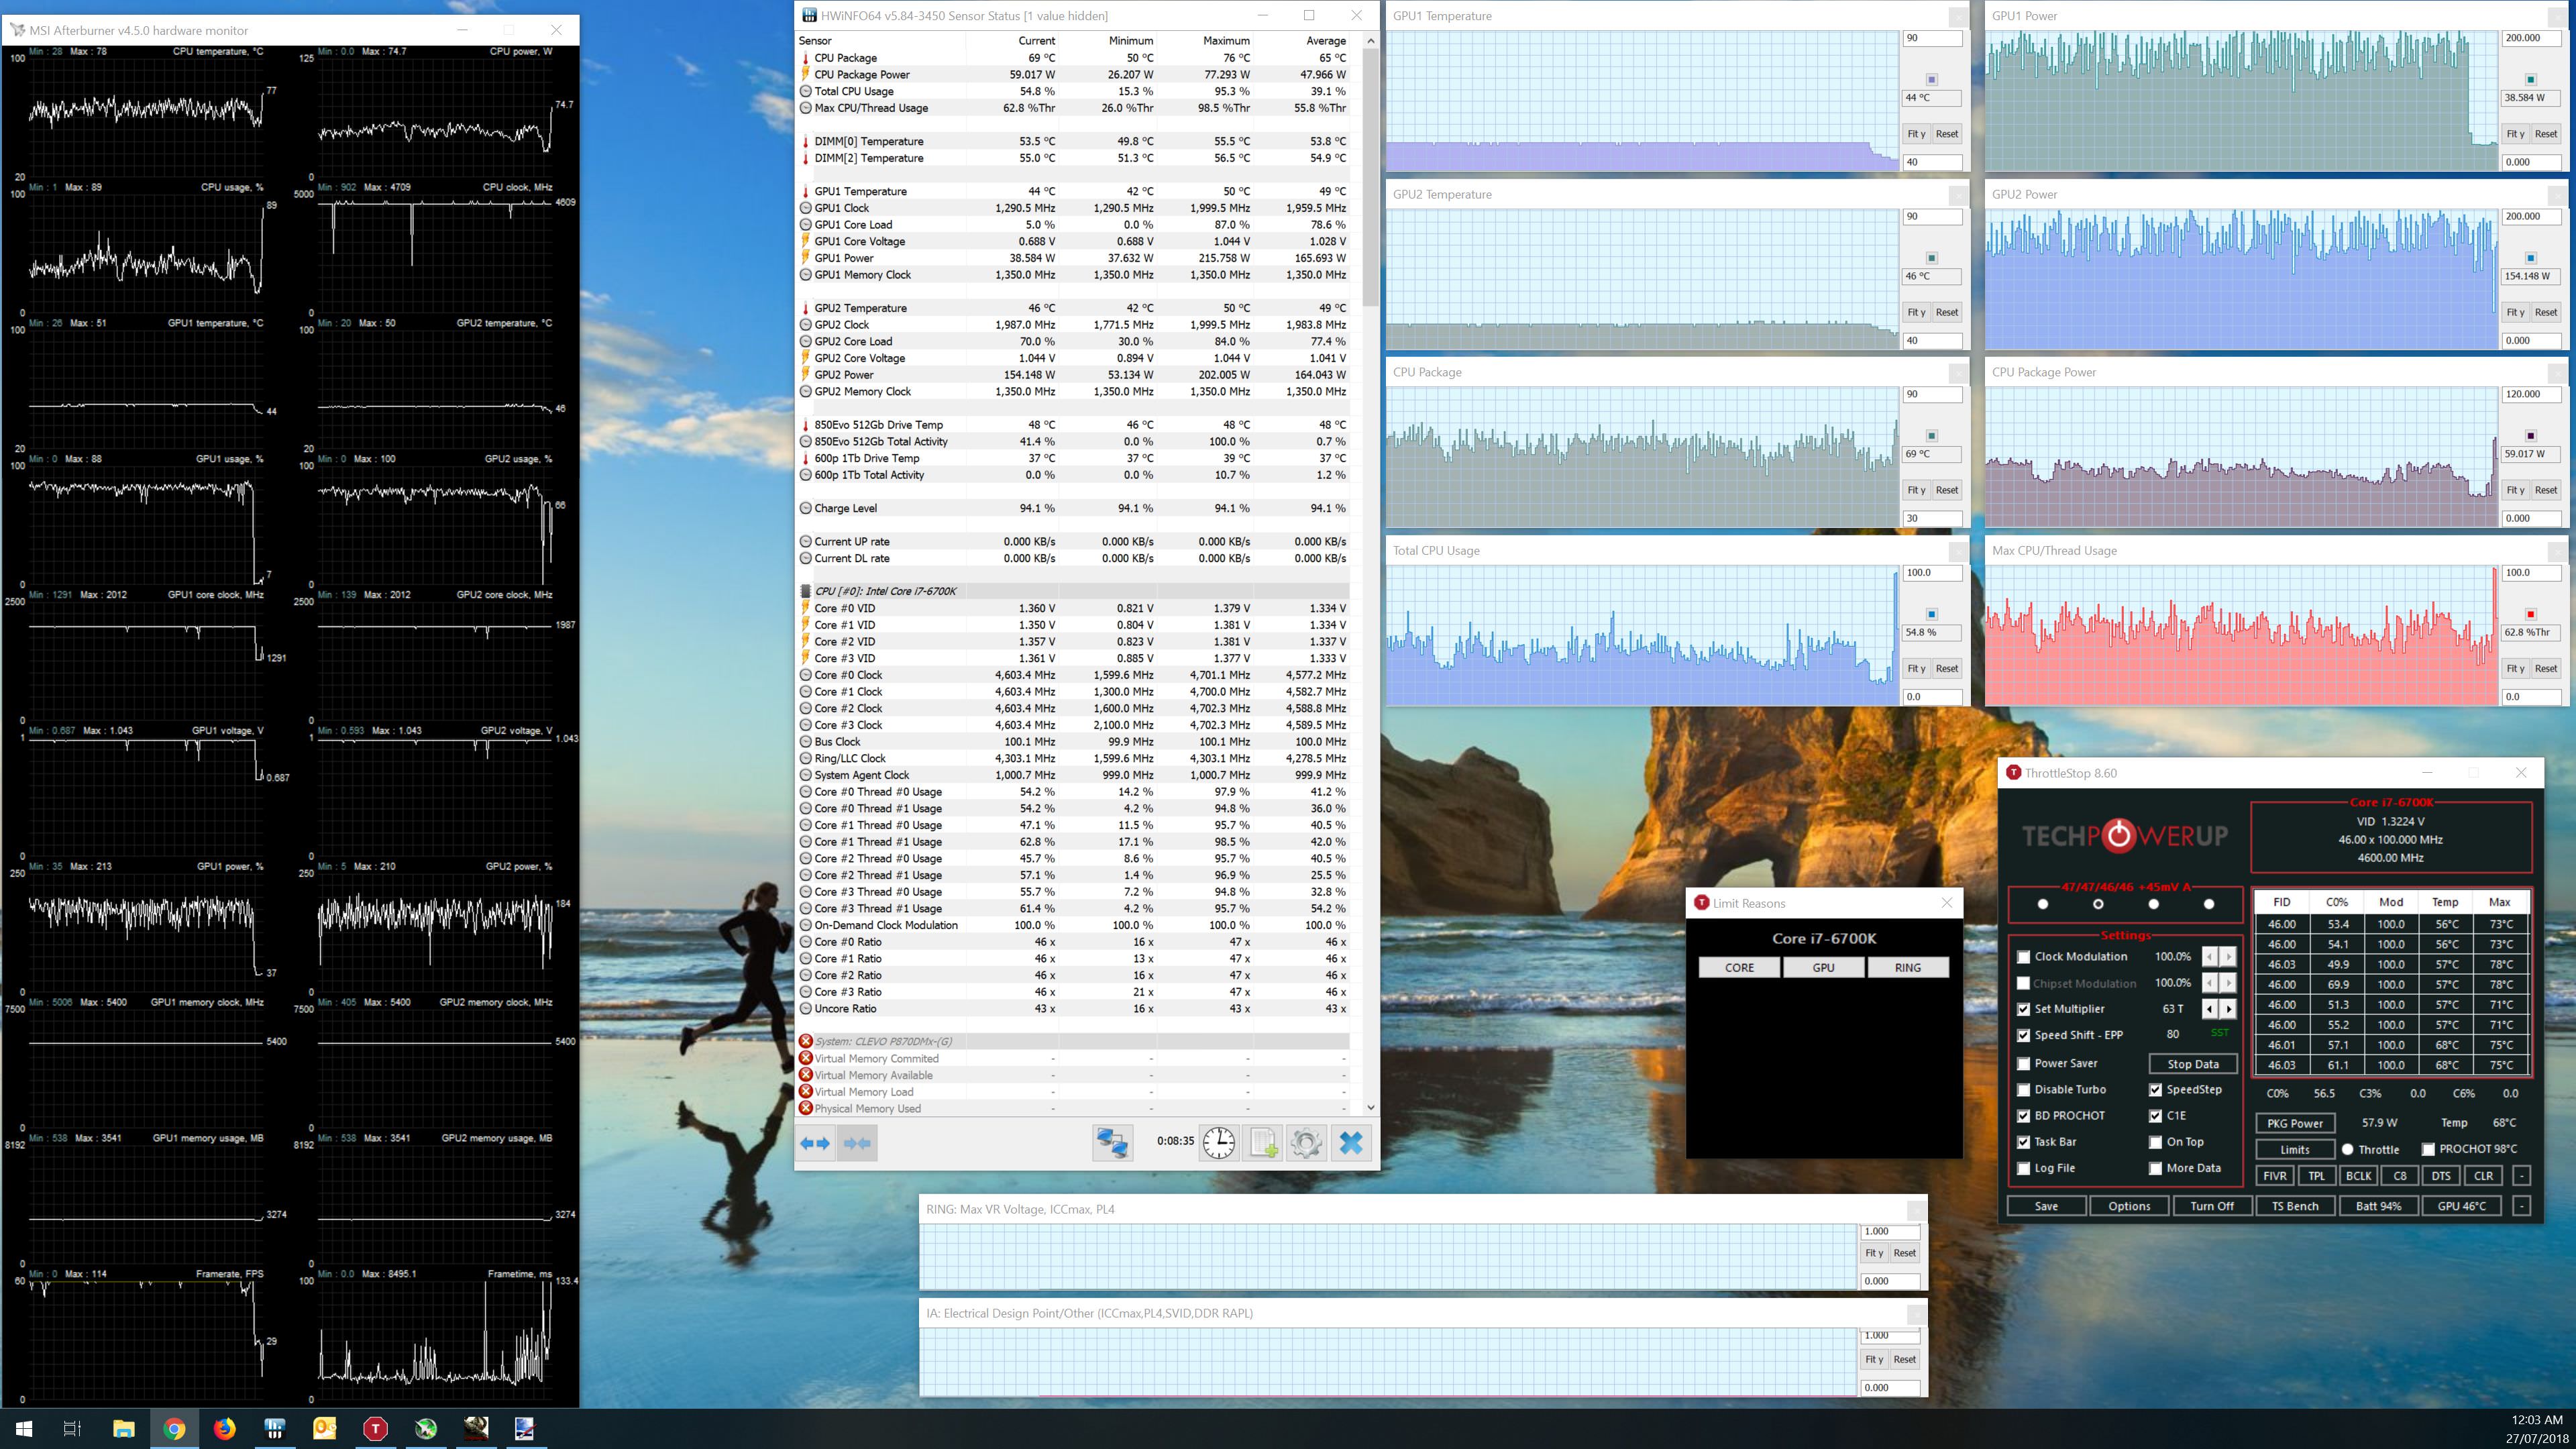Uncheck the BD PROCHOT option
The height and width of the screenshot is (1449, 2576).
(2024, 1116)
